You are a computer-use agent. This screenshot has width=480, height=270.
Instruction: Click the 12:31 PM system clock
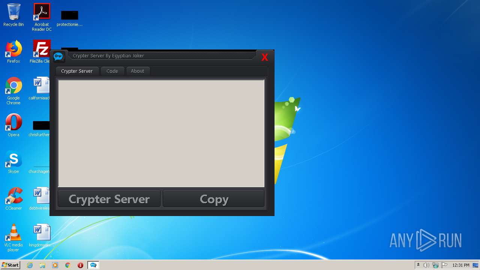pos(460,265)
